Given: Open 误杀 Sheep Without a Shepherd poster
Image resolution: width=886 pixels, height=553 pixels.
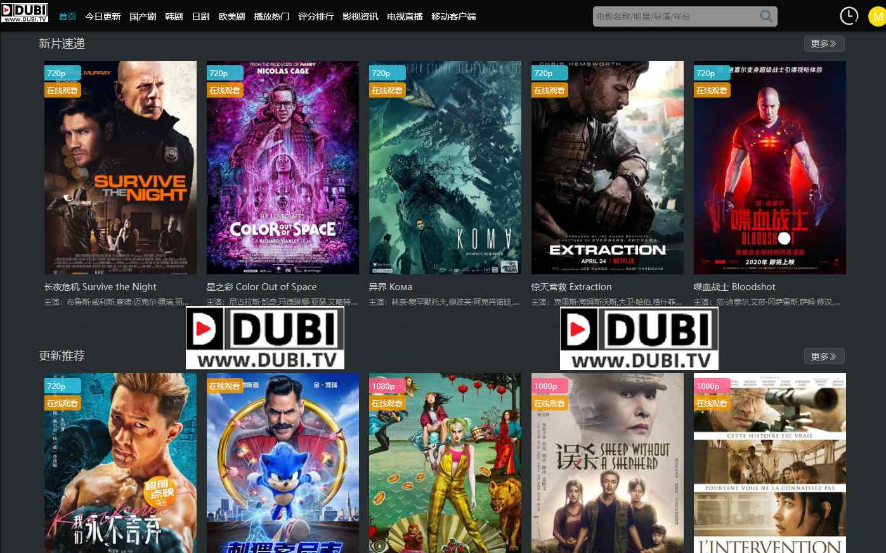Looking at the screenshot, I should coord(608,463).
